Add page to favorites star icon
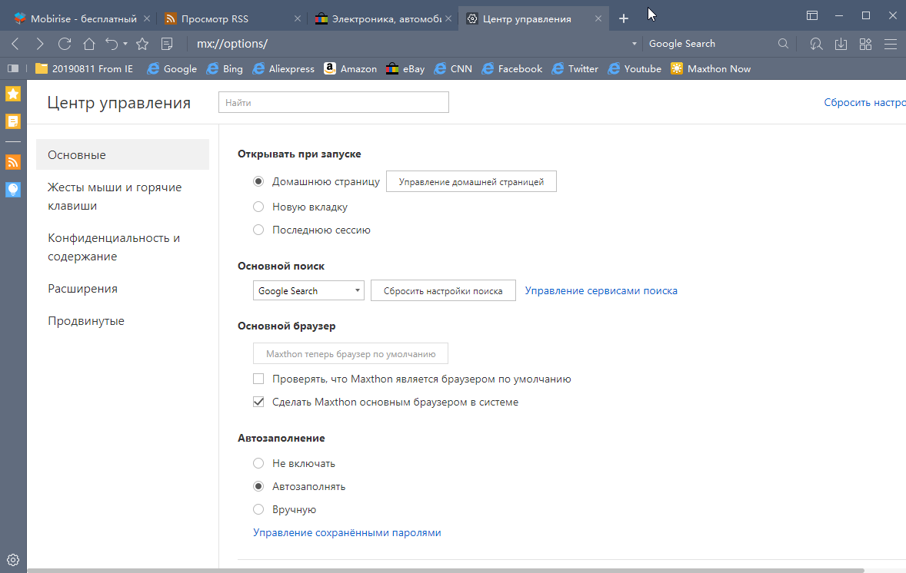Screen dimensions: 906x573 [x=142, y=44]
